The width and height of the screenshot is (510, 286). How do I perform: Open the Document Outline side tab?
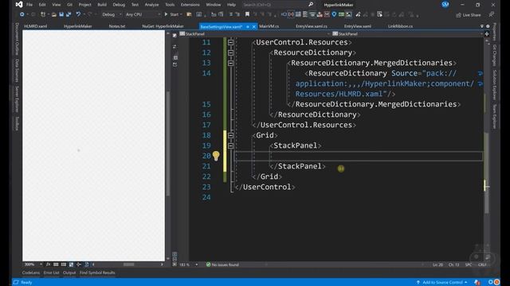[17, 39]
